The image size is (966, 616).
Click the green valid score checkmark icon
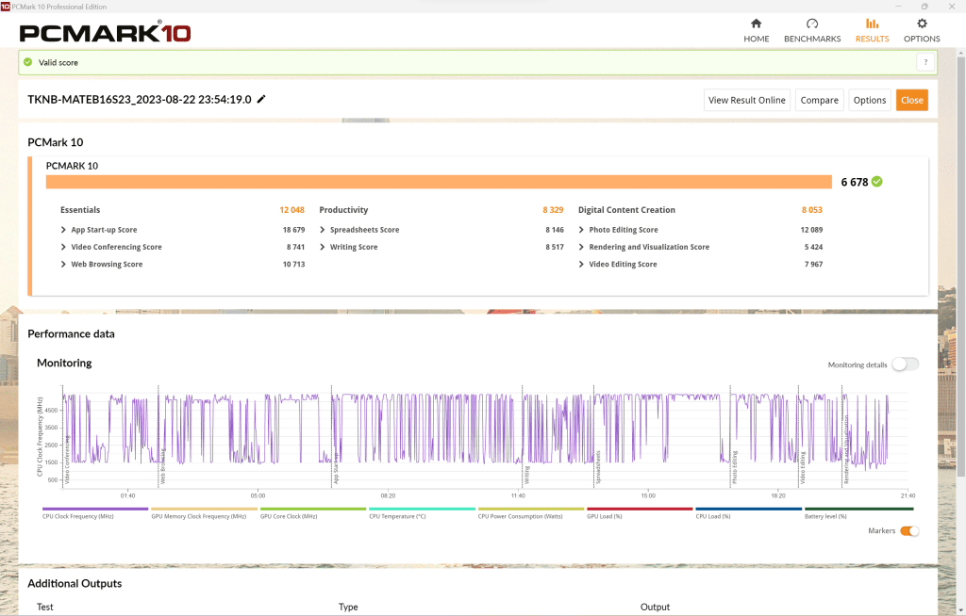coord(27,62)
